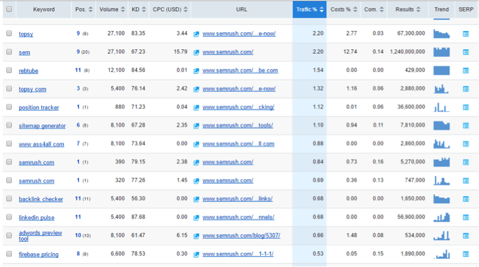Viewport: 479px width, 267px height.
Task: Click external link icon in rebtube row
Action: [x=196, y=71]
